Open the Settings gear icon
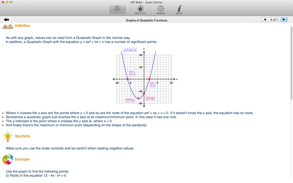This screenshot has width=293, height=183. 161,10
